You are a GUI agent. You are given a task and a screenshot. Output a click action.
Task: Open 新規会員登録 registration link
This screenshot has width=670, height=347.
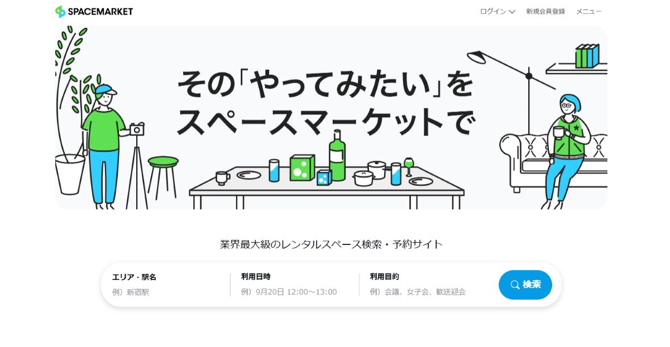(545, 11)
